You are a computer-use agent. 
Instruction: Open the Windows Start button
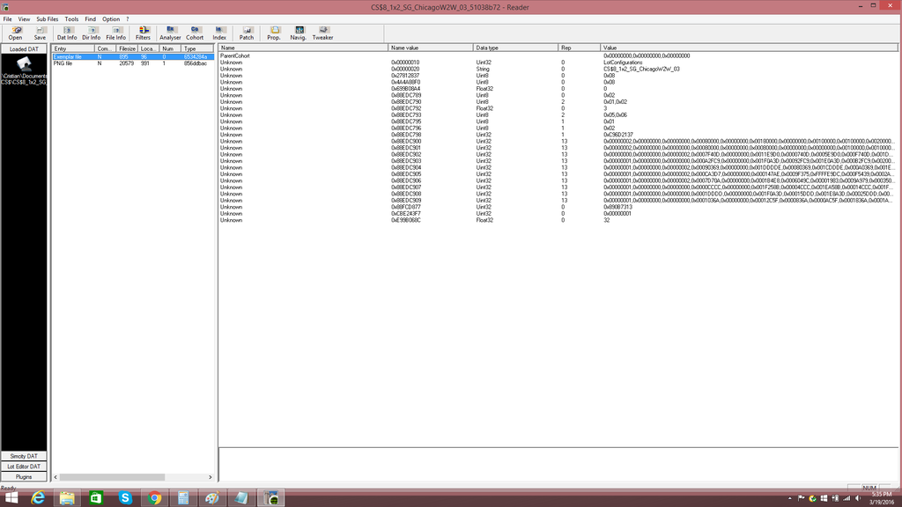click(11, 498)
